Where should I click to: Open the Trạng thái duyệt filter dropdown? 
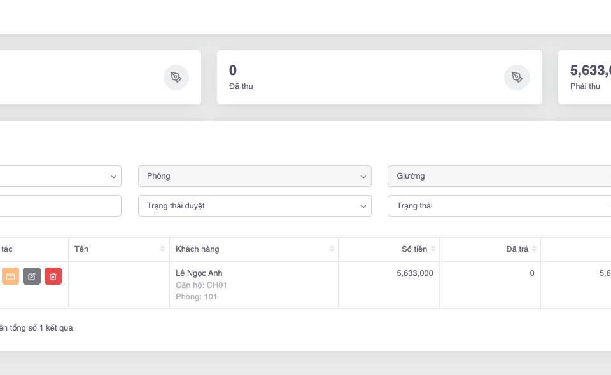pyautogui.click(x=255, y=206)
